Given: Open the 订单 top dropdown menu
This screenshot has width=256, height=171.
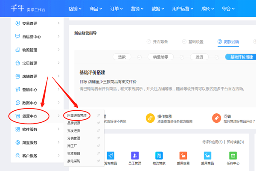Looking at the screenshot, I should 116,9.
